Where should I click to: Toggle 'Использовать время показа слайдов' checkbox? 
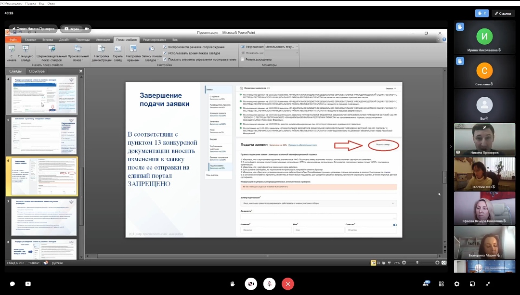[x=165, y=53]
